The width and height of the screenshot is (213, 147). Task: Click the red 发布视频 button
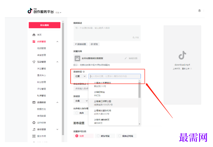pyautogui.click(x=45, y=25)
